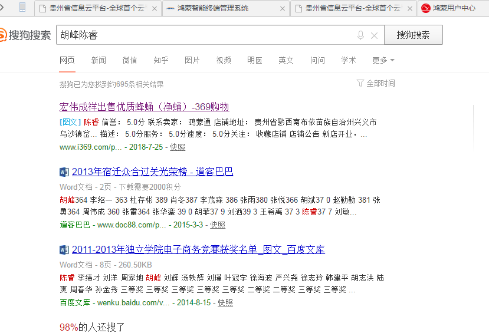Viewport: 489px width, 333px height.
Task: Close the first 贵州省信息云平台 tab
Action: [155, 8]
